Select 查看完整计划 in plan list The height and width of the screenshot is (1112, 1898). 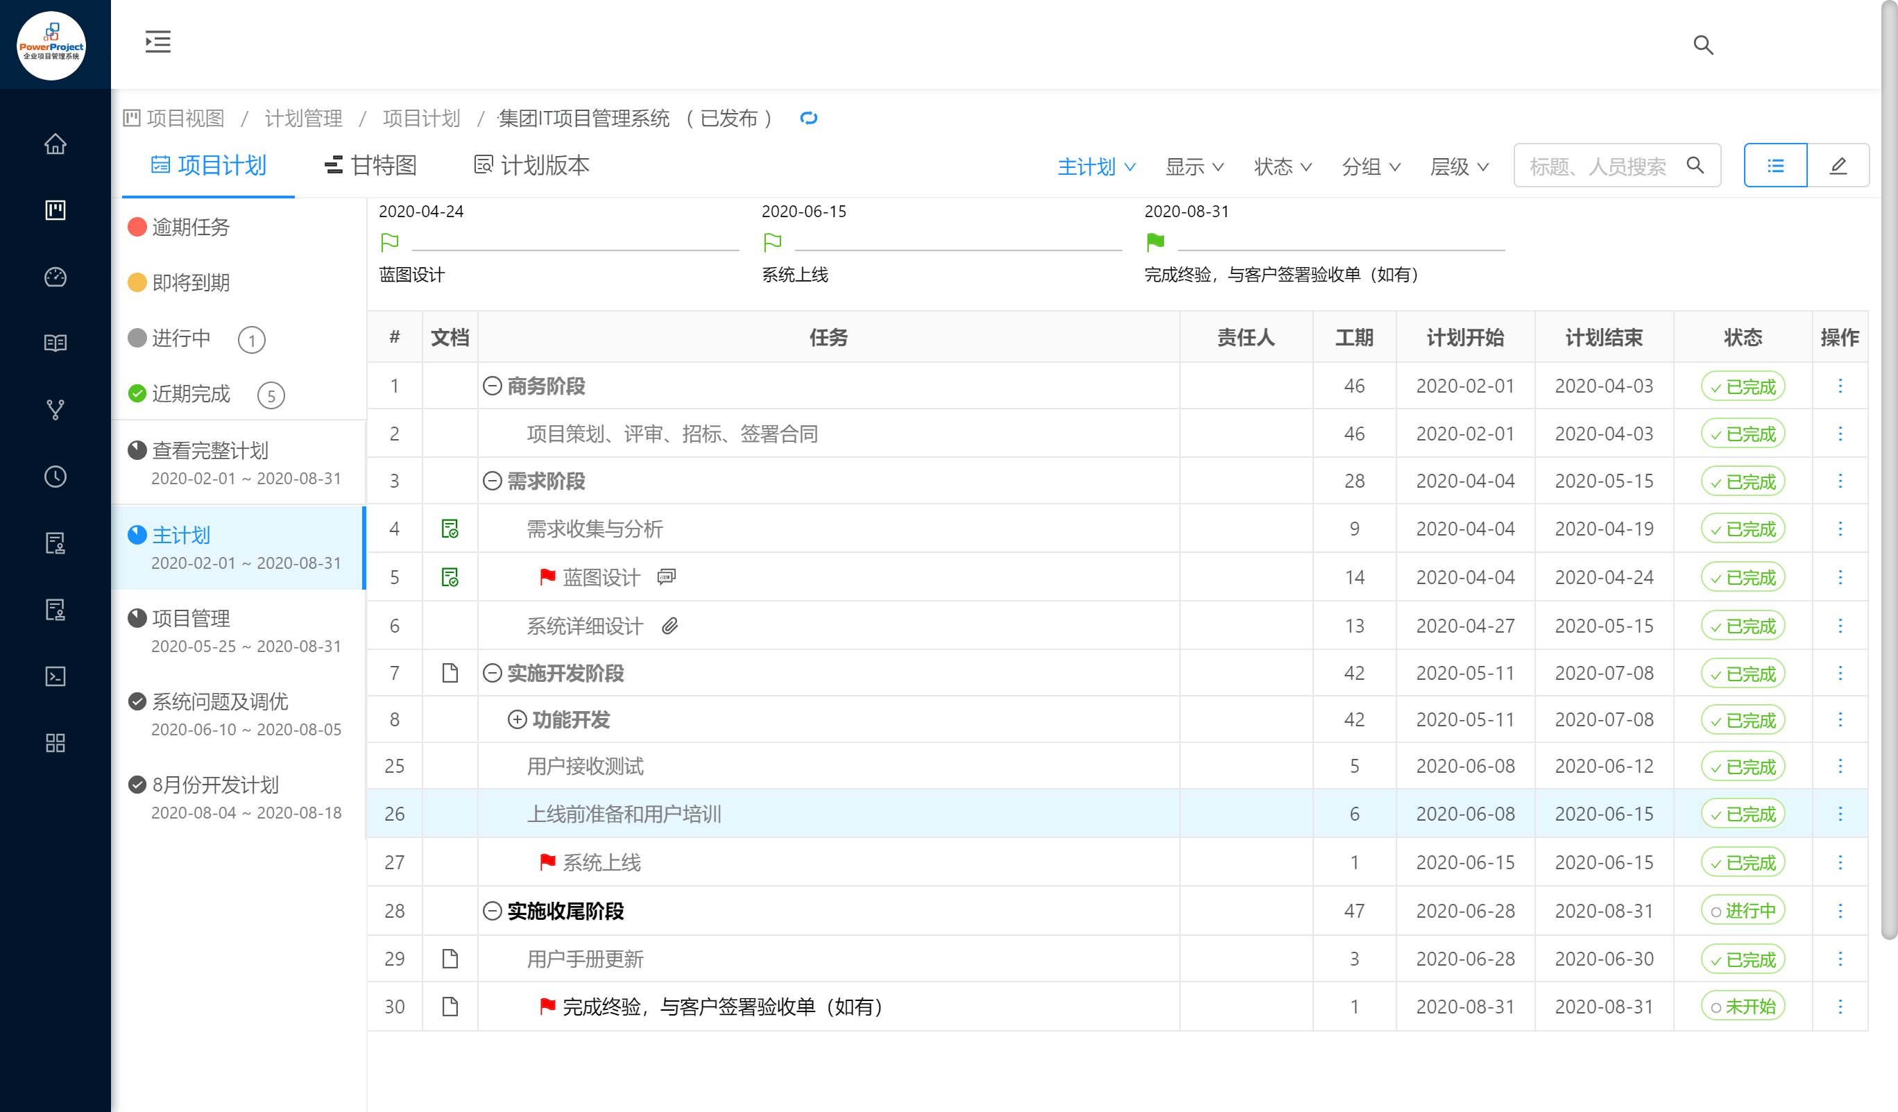click(x=239, y=463)
